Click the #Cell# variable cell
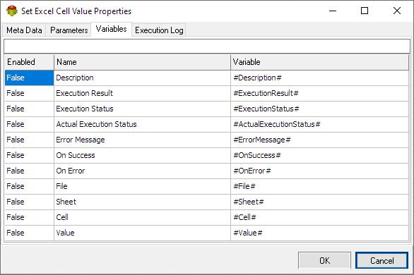414x275 pixels. click(319, 218)
